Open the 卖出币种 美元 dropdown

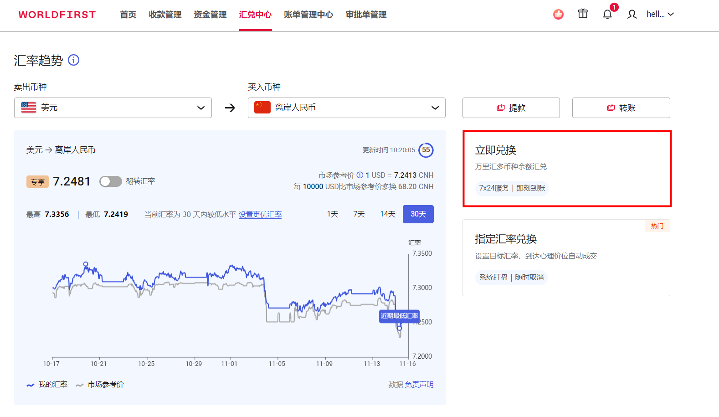113,108
